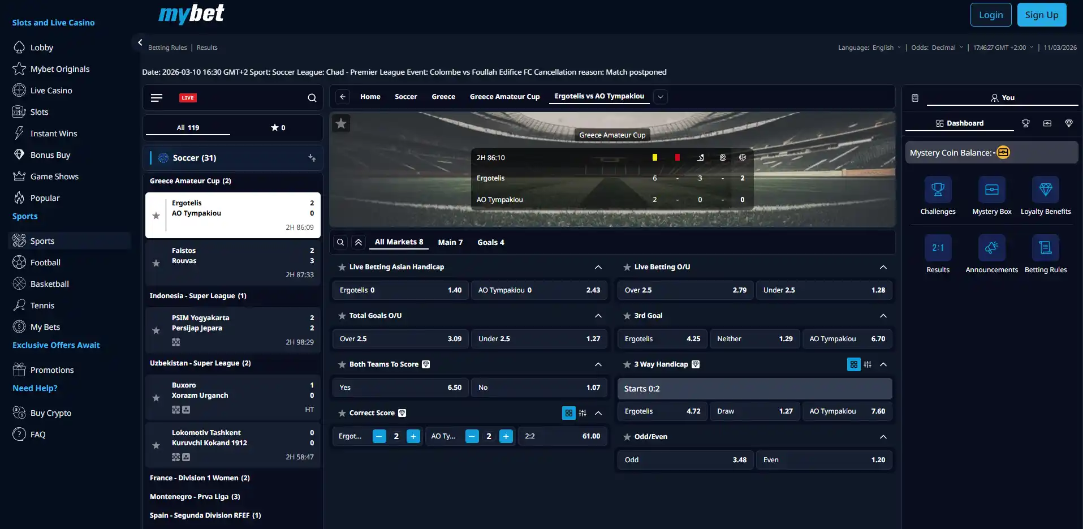
Task: Favorite the Lokomotiv Tashkent match
Action: 156,445
